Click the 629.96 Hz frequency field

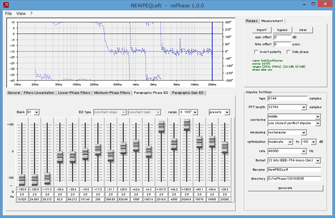123,200
